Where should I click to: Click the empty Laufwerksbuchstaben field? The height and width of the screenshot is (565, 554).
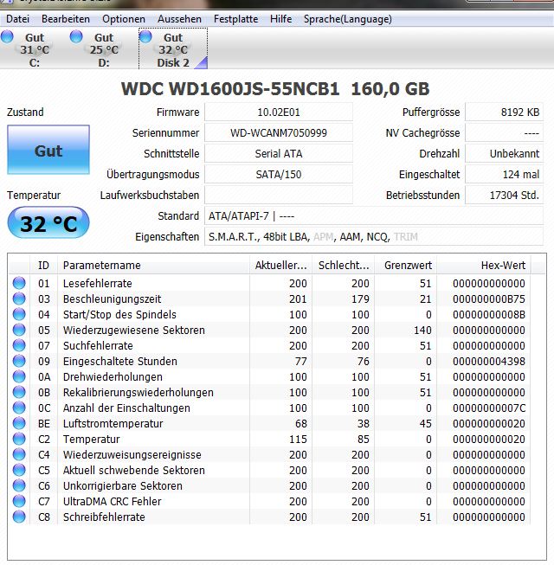point(279,196)
